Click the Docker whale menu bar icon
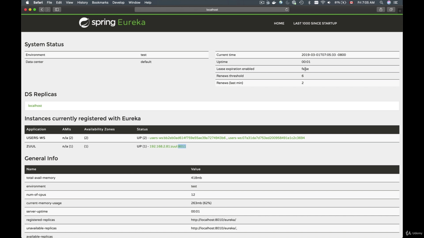Image resolution: width=424 pixels, height=238 pixels. pos(274,2)
